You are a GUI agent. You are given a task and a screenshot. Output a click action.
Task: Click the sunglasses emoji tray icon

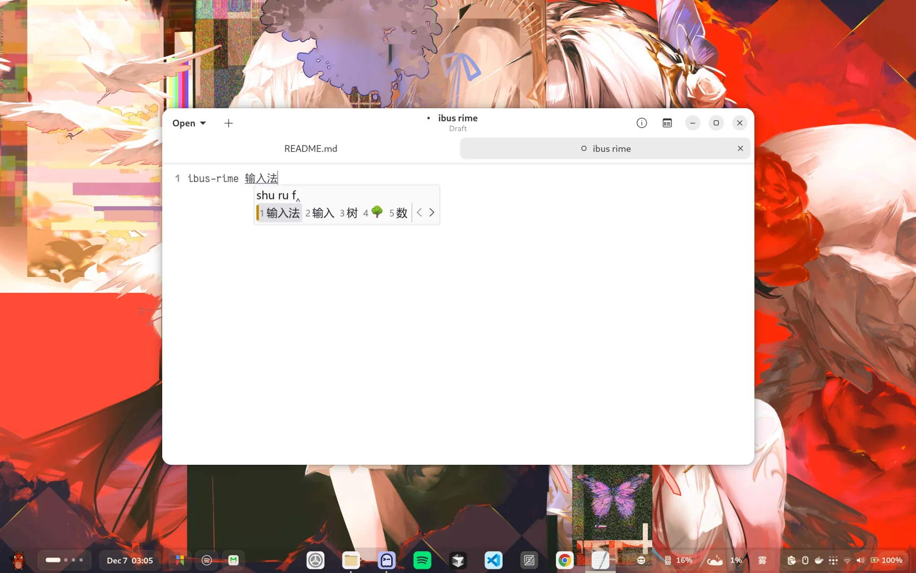point(641,560)
